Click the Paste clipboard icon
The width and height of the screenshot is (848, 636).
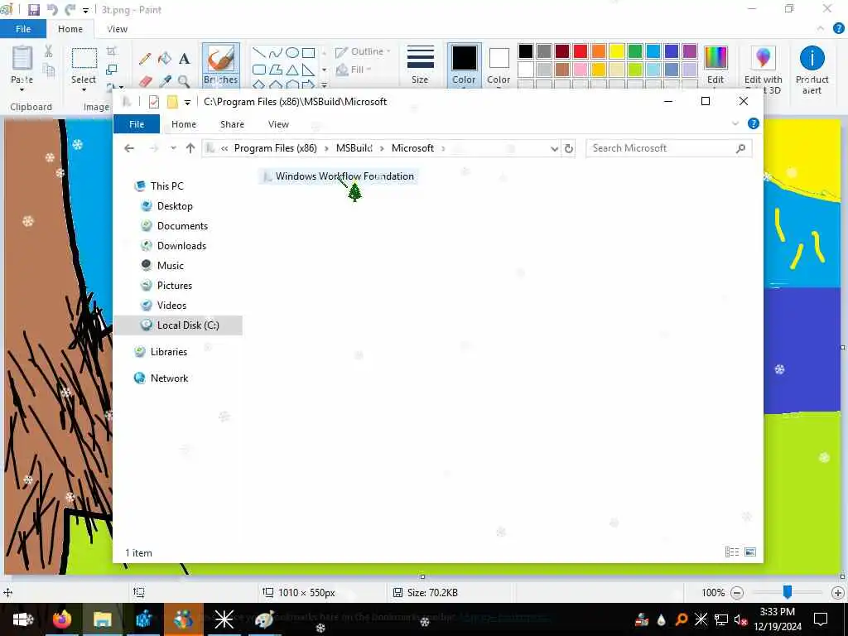click(22, 59)
